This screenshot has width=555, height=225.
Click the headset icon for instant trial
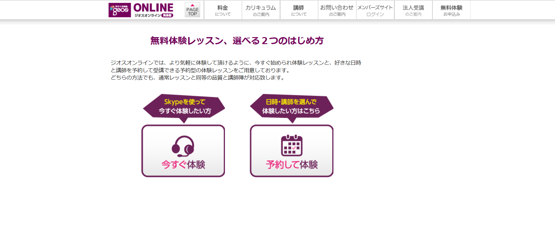point(183,146)
